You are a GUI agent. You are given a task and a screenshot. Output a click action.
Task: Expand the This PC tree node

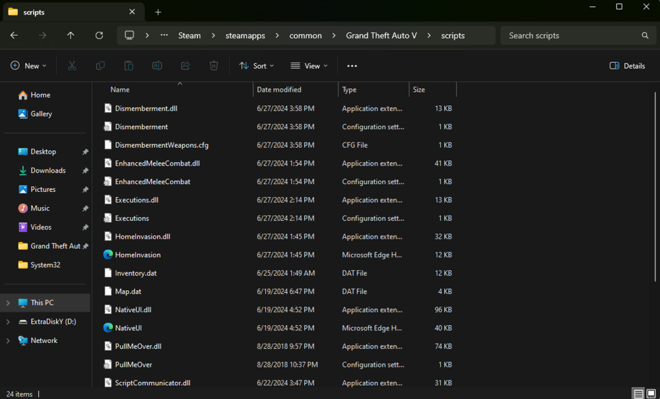point(8,303)
